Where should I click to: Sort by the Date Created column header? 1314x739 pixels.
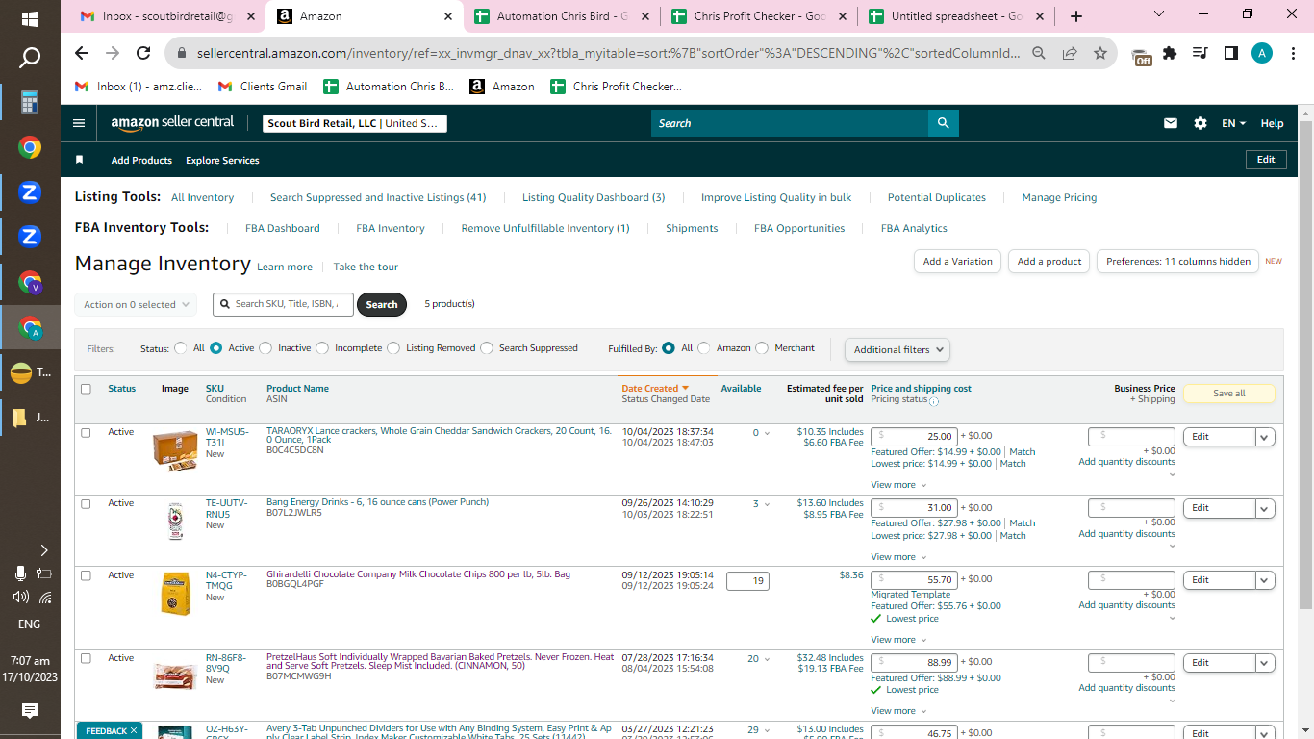[x=655, y=389]
